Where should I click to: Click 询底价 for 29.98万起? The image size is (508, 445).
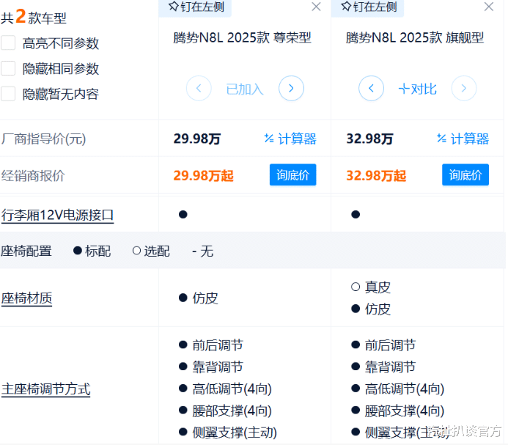click(293, 175)
